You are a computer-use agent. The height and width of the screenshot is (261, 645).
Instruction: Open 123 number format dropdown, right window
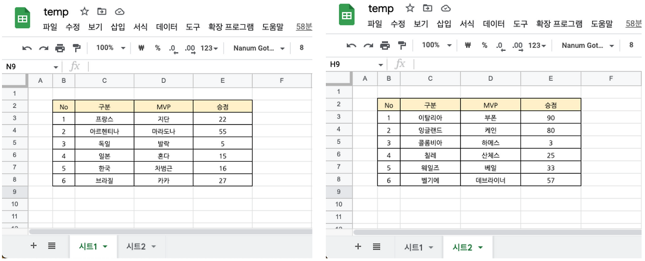point(537,45)
